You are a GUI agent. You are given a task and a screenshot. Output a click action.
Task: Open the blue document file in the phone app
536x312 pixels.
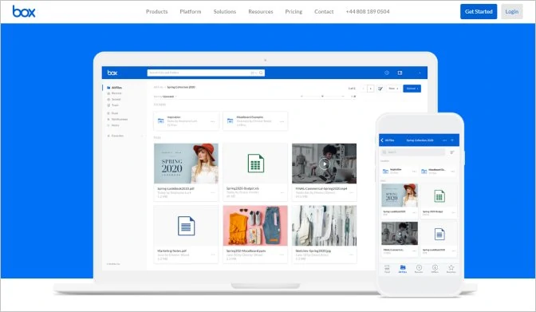click(439, 235)
